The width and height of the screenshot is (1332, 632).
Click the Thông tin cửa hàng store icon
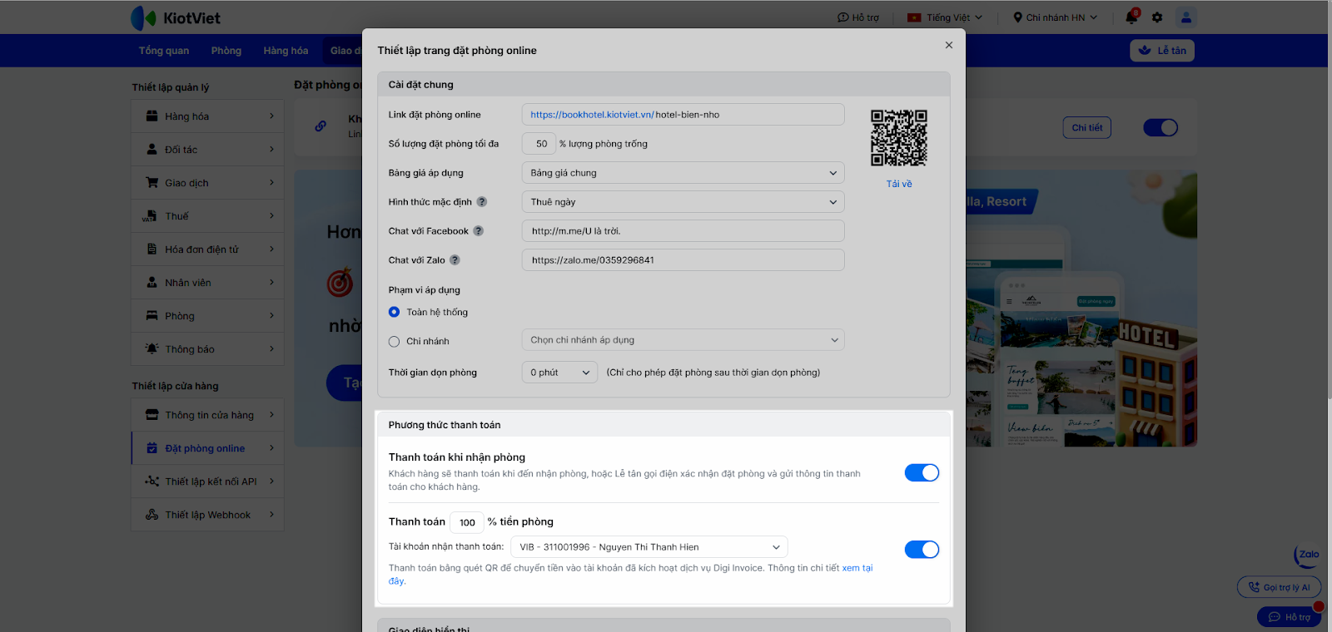pos(152,415)
